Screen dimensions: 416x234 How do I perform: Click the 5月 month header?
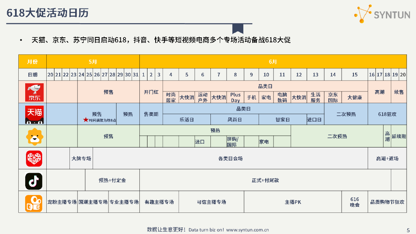point(93,62)
